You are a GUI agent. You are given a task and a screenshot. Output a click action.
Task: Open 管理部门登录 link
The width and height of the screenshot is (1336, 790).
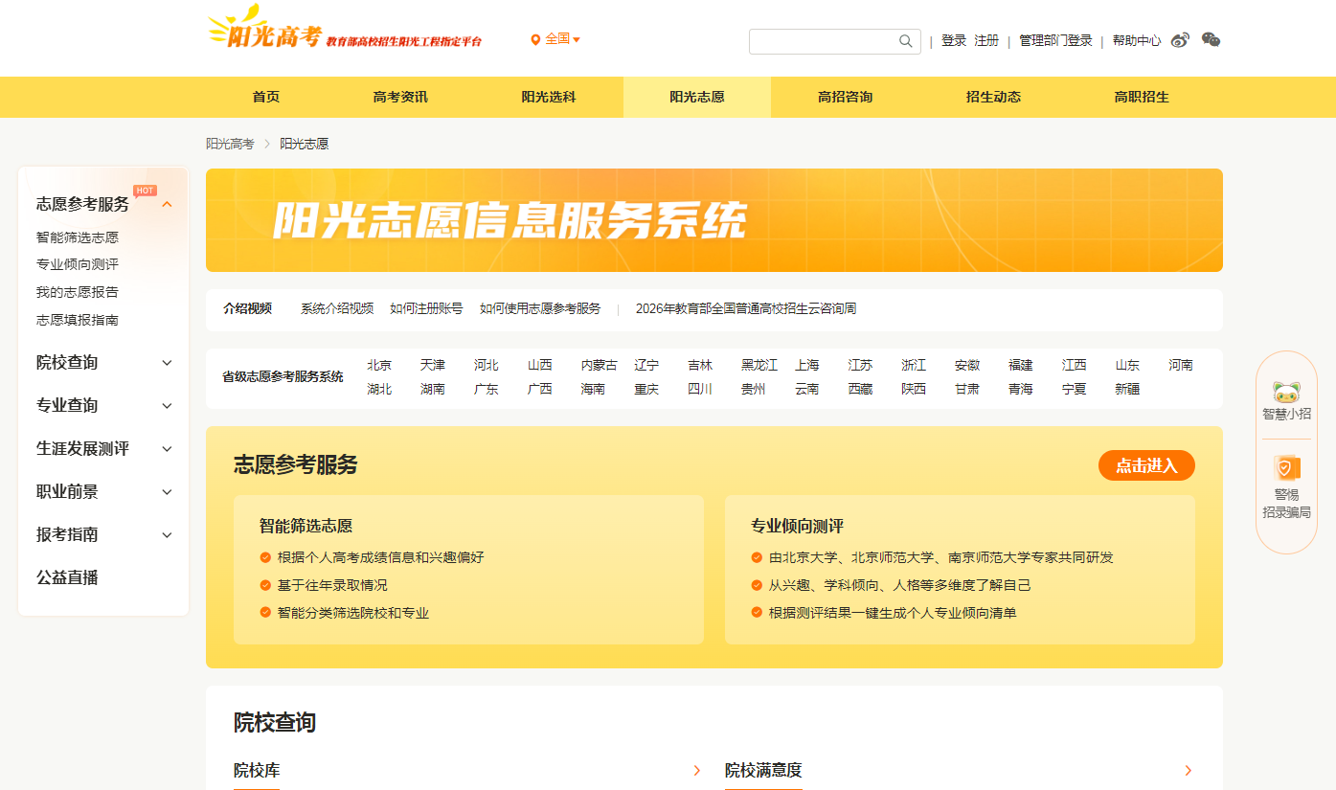pyautogui.click(x=1055, y=40)
